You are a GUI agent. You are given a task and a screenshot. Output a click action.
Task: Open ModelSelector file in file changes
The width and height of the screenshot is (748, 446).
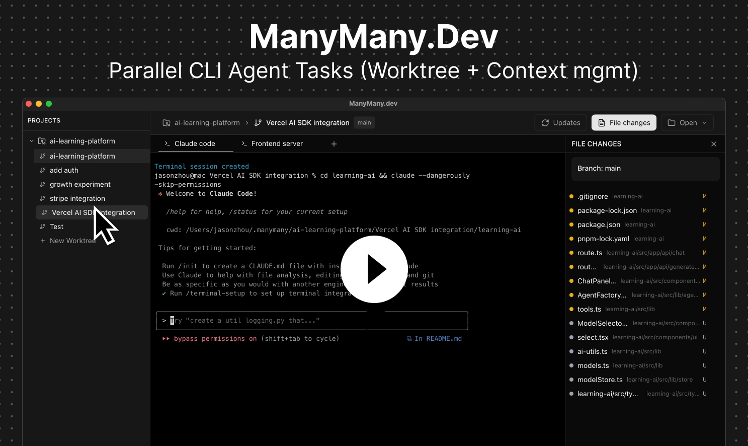(639, 323)
